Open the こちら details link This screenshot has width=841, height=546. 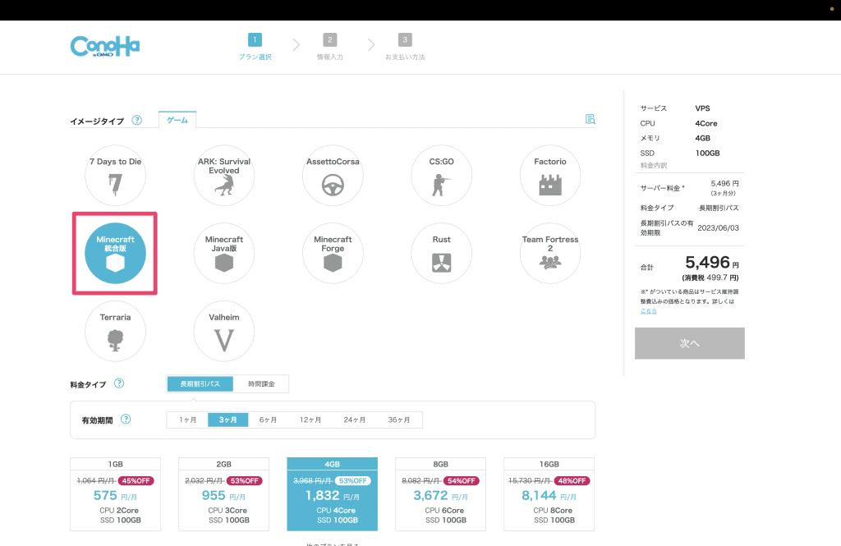649,311
